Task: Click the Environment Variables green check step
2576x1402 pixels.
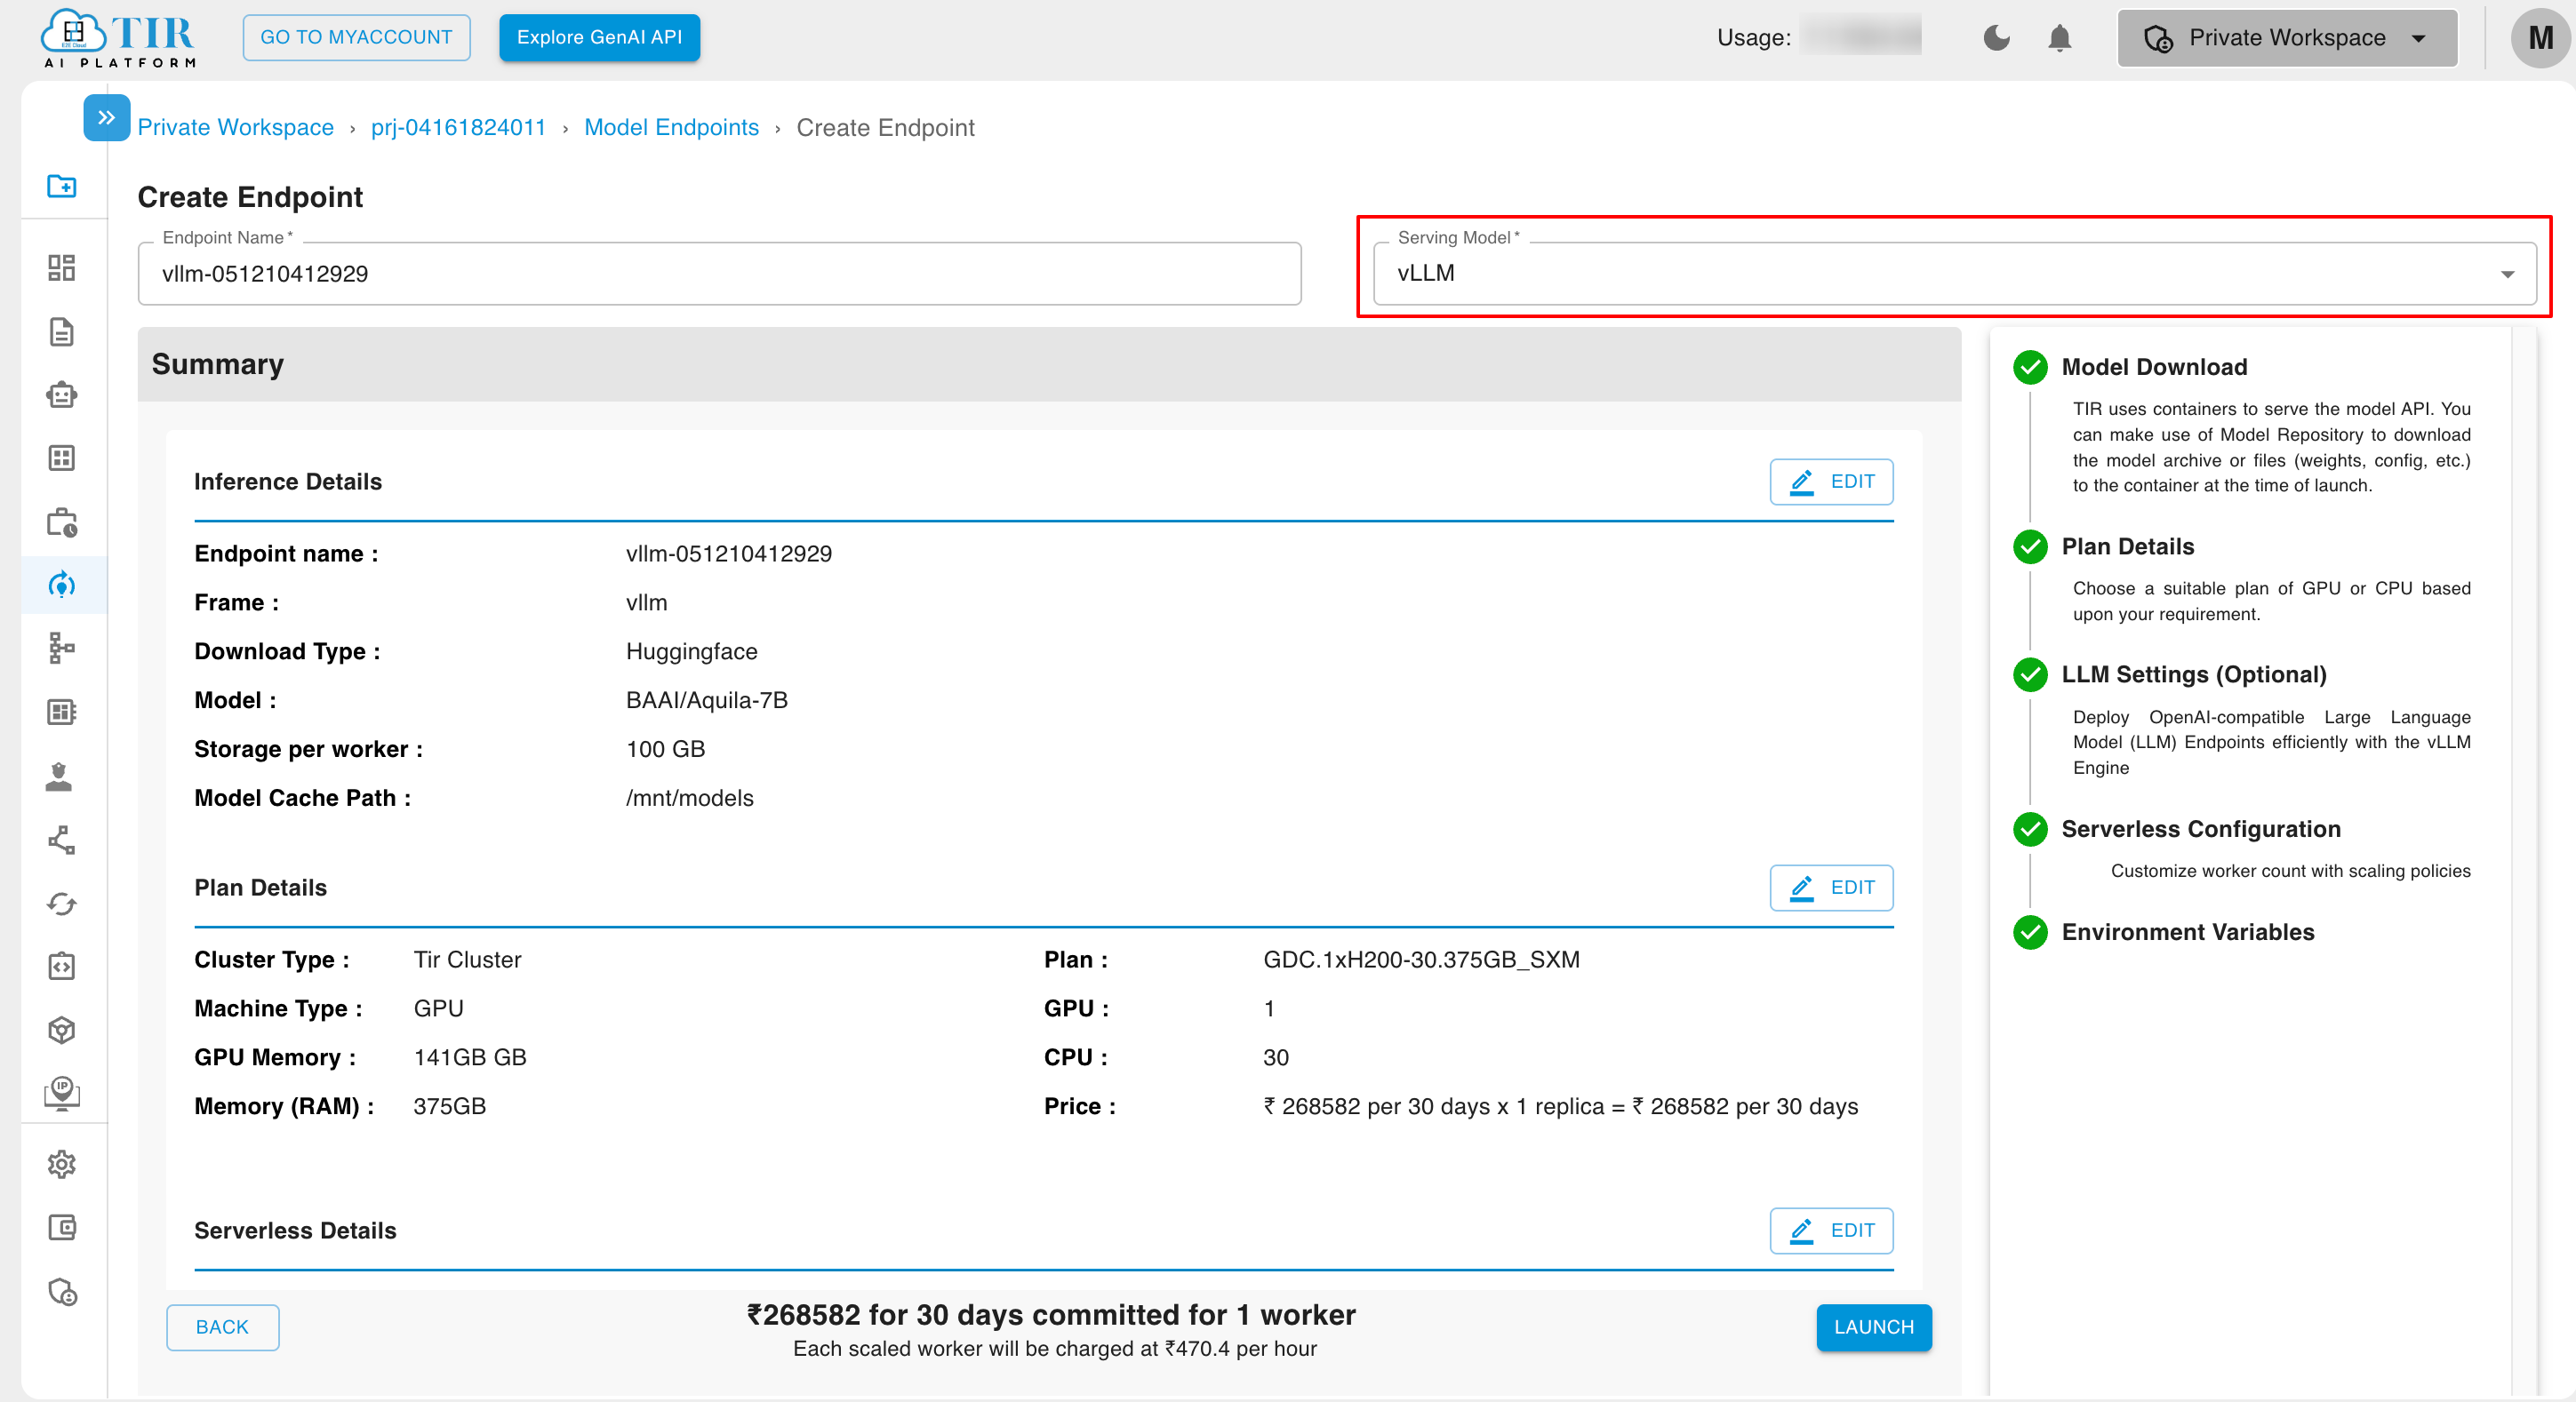Action: click(x=2030, y=932)
